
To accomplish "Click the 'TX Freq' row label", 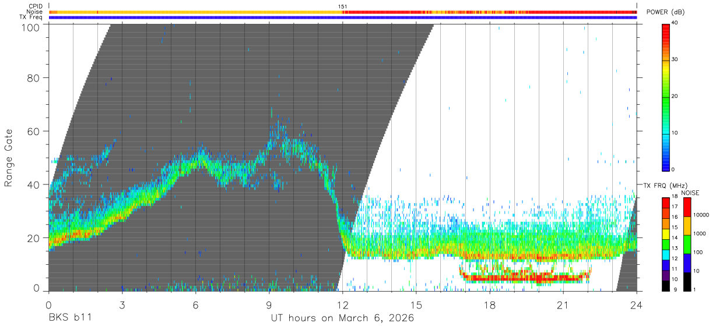I will tap(31, 17).
